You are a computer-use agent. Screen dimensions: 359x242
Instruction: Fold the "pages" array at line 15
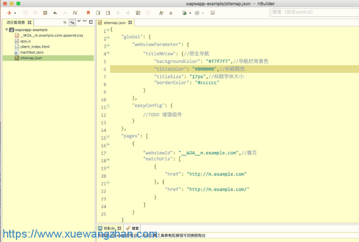[x=108, y=137]
